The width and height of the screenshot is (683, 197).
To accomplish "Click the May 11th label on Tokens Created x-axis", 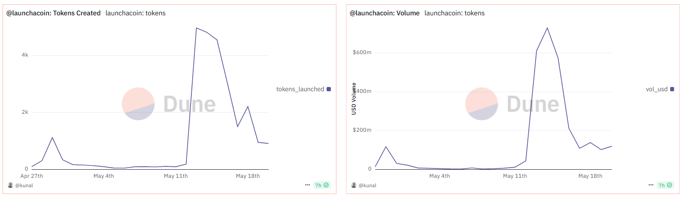I will (176, 176).
